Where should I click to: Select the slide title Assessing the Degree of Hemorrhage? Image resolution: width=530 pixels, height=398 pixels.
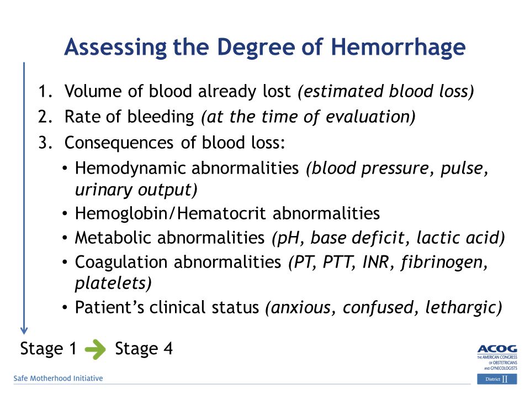tap(265, 48)
